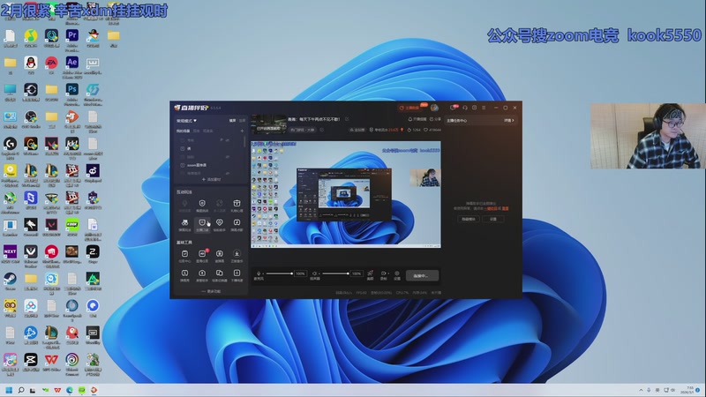Open the beauty filter icon in the bottom bar
Viewport: 706px width, 397px height.
[371, 274]
